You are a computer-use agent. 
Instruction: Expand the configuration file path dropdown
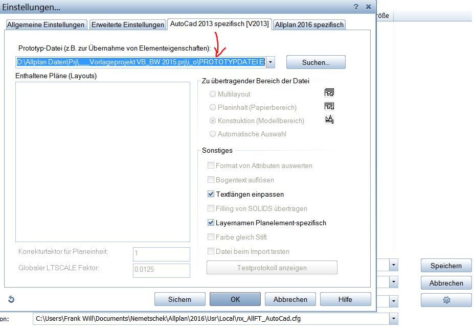pos(393,319)
